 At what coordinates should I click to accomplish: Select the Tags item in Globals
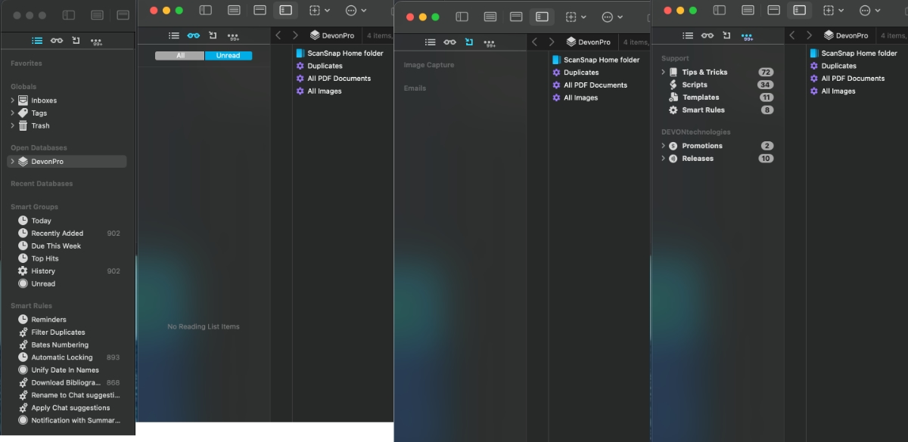pyautogui.click(x=39, y=113)
